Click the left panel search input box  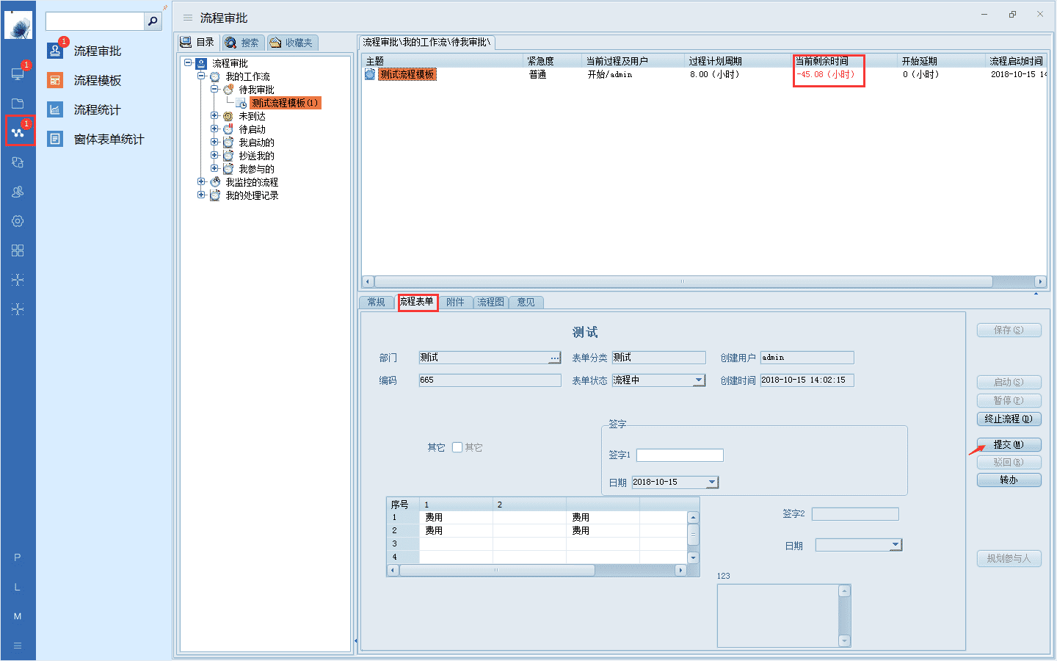tap(95, 21)
